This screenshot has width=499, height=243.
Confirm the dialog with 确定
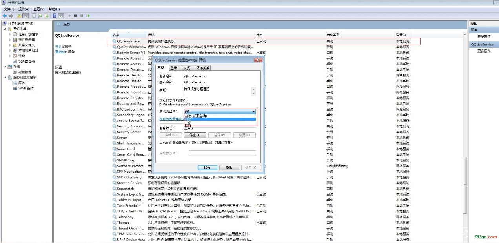[x=208, y=168]
